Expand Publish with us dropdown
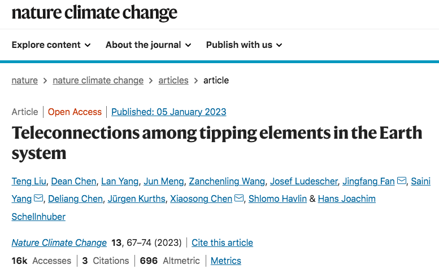 (244, 45)
